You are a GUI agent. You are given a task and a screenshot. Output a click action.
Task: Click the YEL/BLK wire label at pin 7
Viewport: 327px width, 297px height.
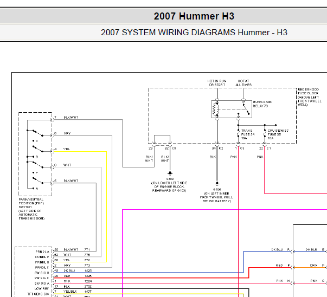pos(70,292)
